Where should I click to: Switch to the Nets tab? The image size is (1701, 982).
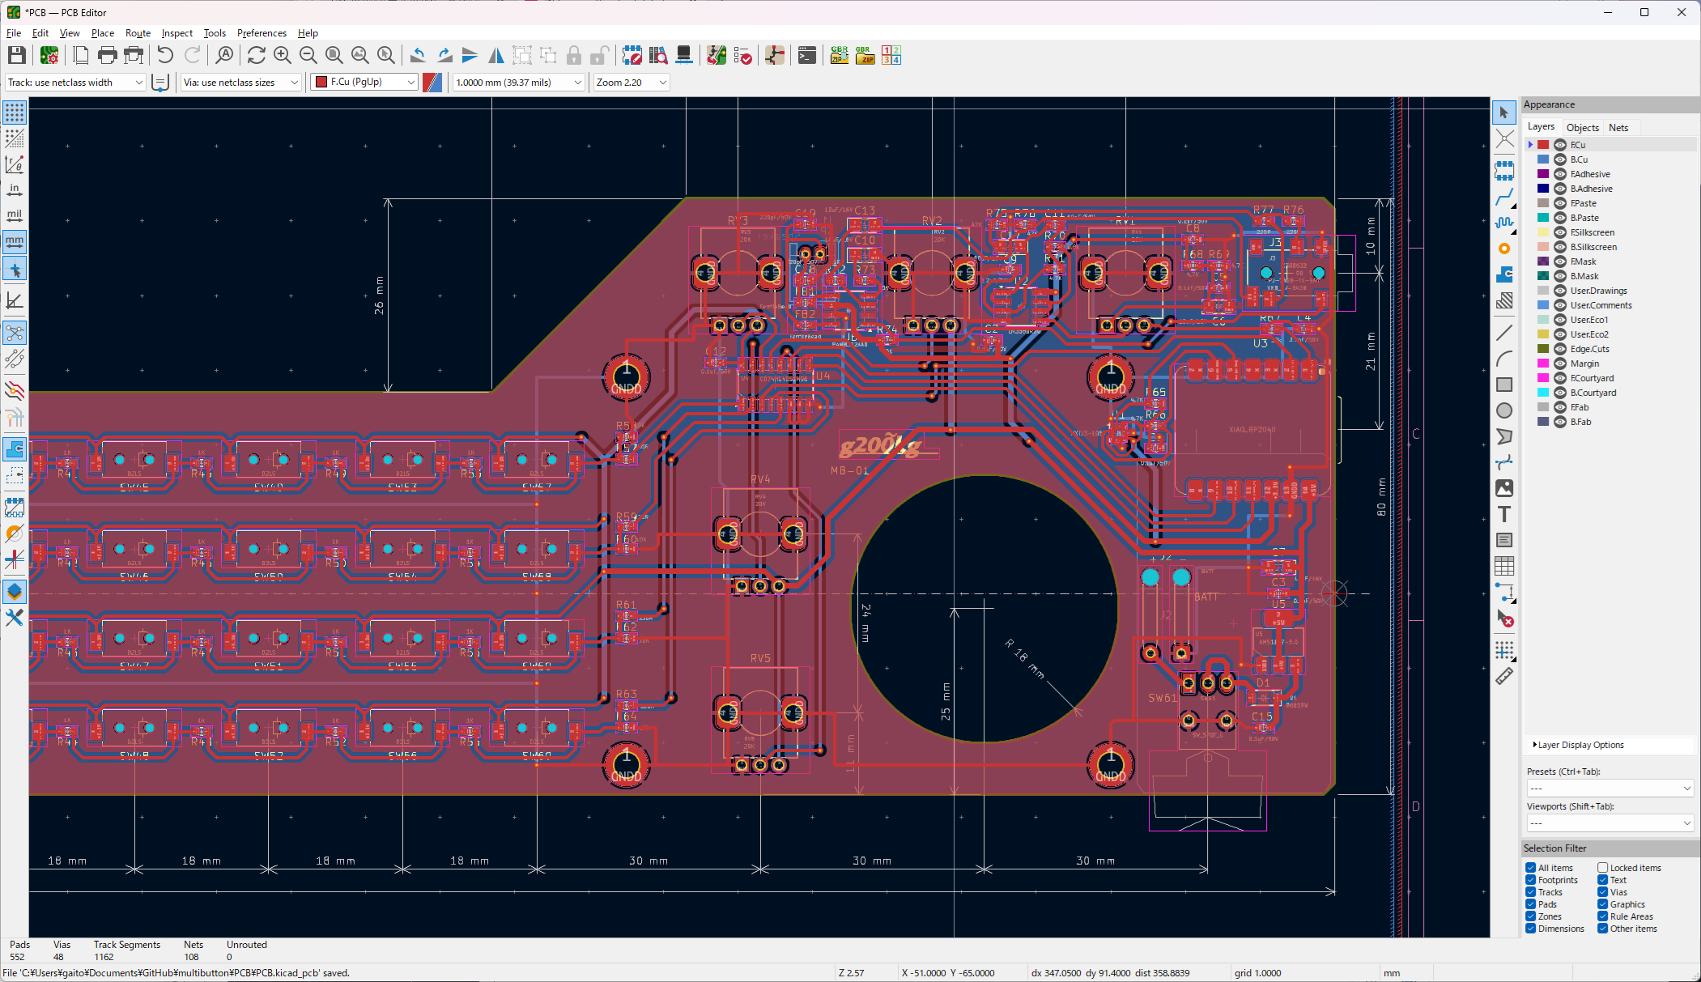pos(1618,127)
